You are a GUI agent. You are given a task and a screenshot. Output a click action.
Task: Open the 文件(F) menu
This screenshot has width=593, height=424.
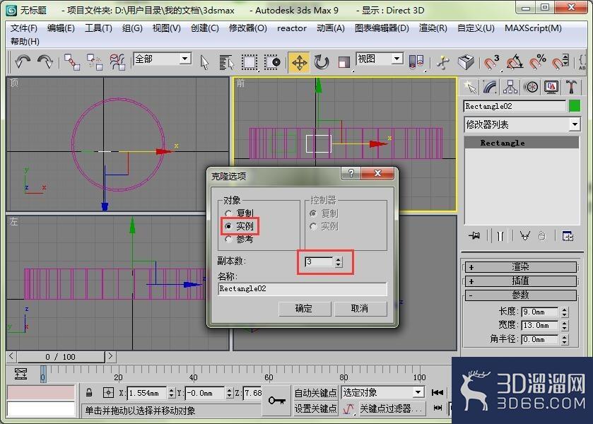[24, 28]
